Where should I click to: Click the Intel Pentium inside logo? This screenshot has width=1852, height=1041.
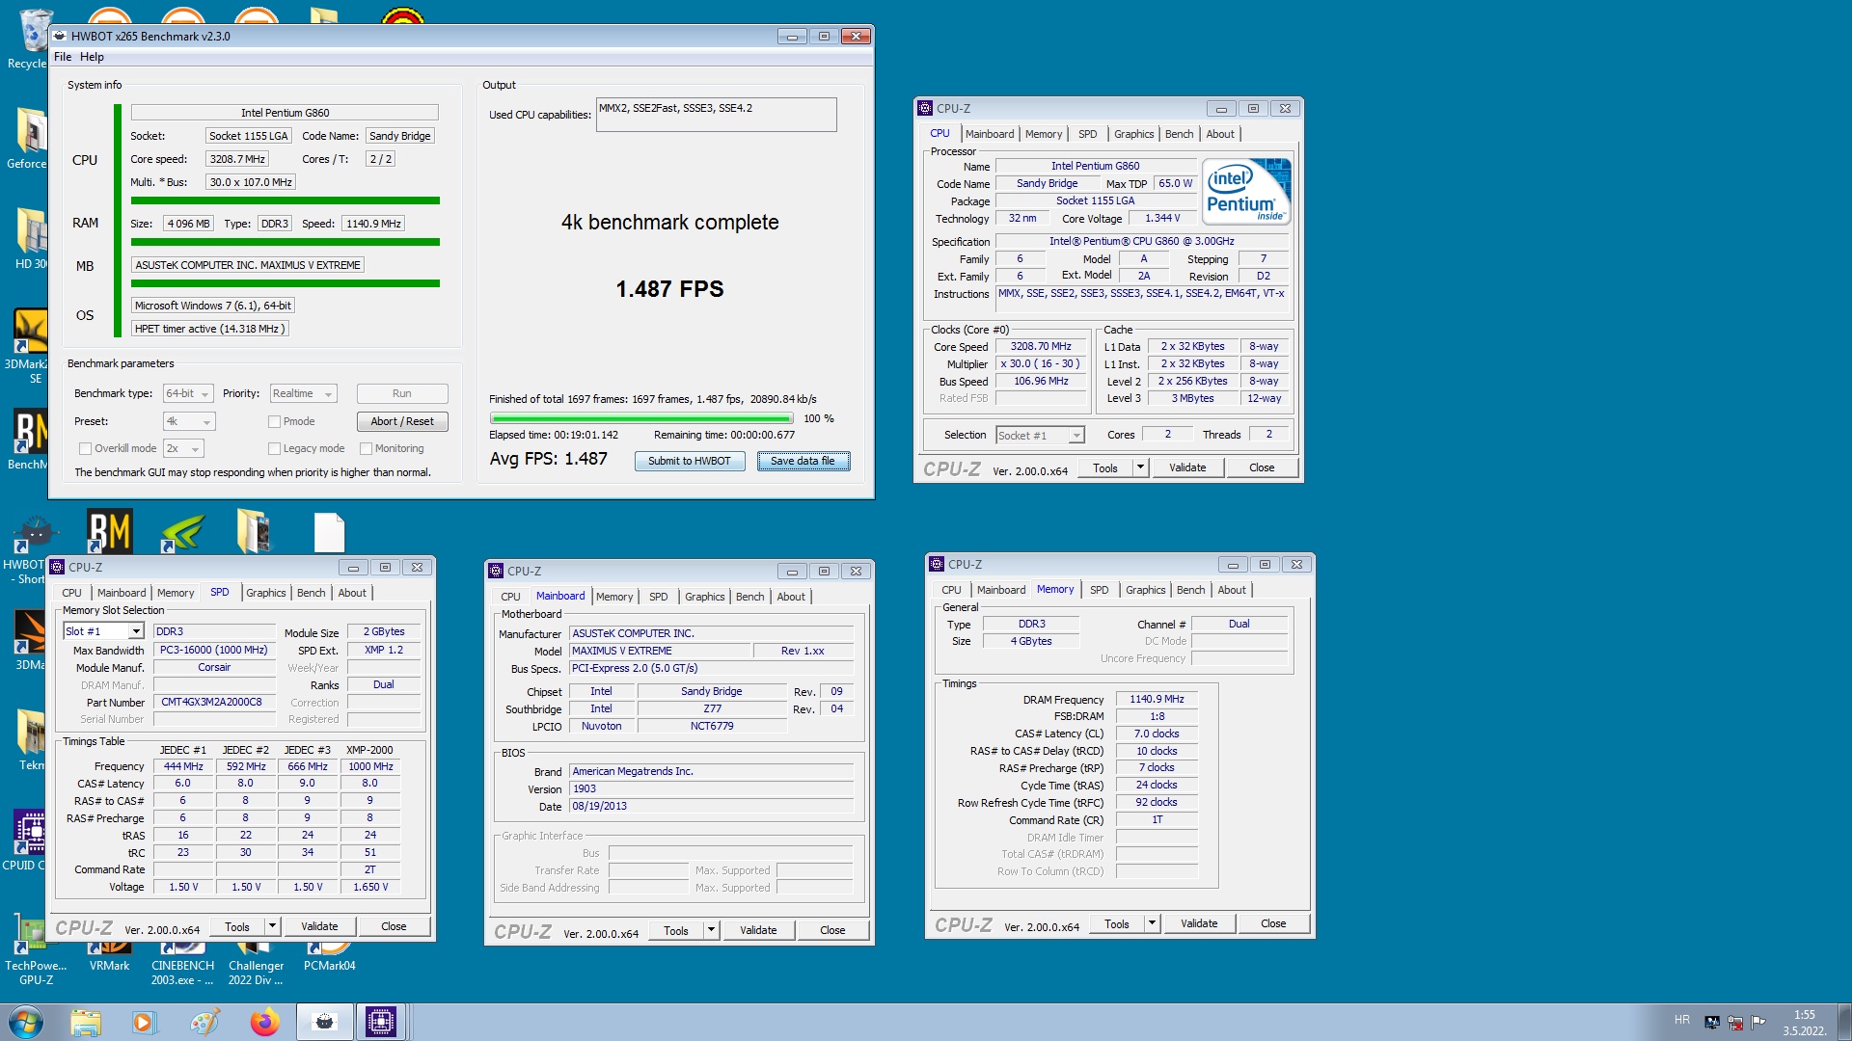tap(1247, 192)
